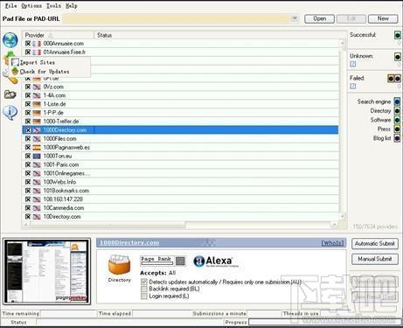This screenshot has height=328, width=403.
Task: Toggle the Successful status indicator
Action: coord(398,35)
